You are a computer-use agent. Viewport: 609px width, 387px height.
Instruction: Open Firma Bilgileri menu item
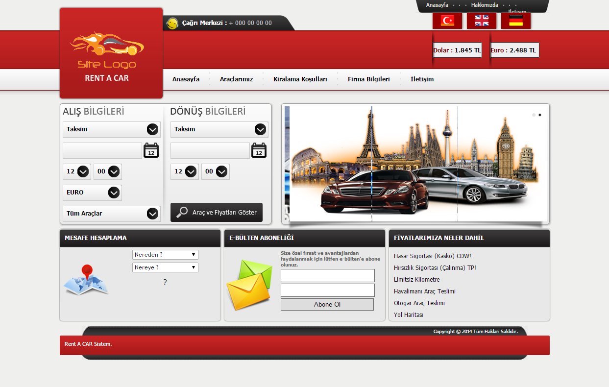(x=369, y=79)
